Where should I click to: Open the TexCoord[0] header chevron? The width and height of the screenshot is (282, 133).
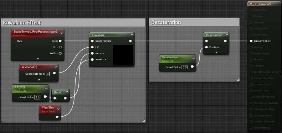click(56, 67)
